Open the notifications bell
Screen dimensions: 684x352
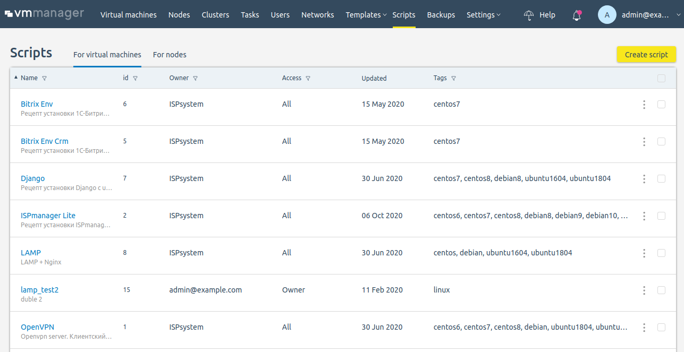point(577,15)
